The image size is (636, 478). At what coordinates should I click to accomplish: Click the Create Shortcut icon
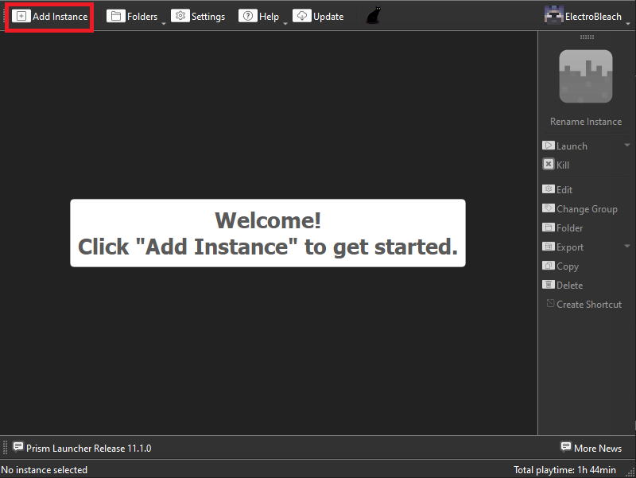click(x=550, y=303)
